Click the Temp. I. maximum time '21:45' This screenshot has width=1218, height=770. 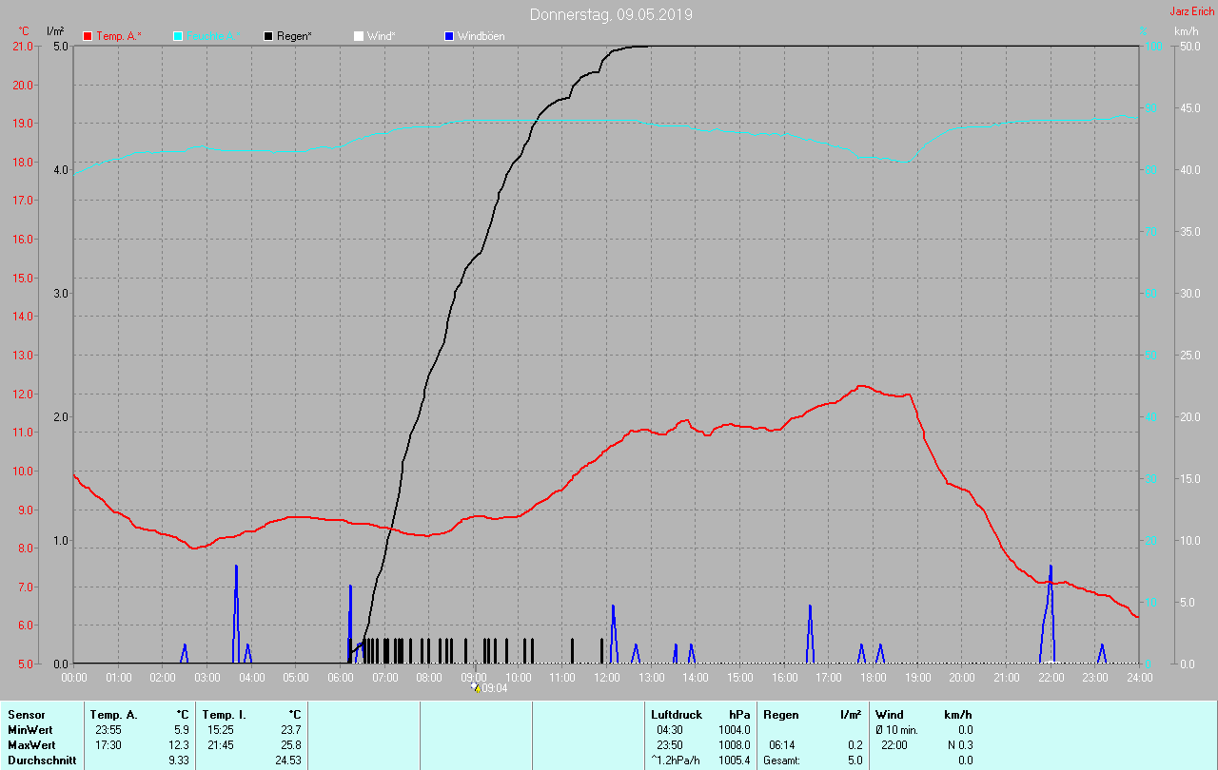click(221, 745)
